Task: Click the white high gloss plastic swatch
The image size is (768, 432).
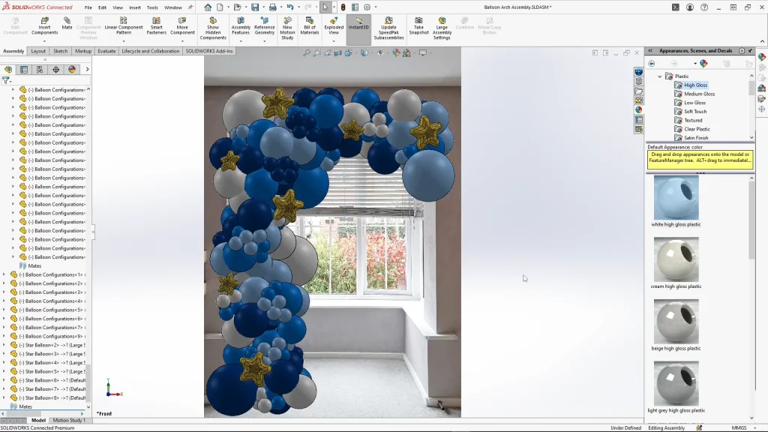Action: (x=676, y=198)
